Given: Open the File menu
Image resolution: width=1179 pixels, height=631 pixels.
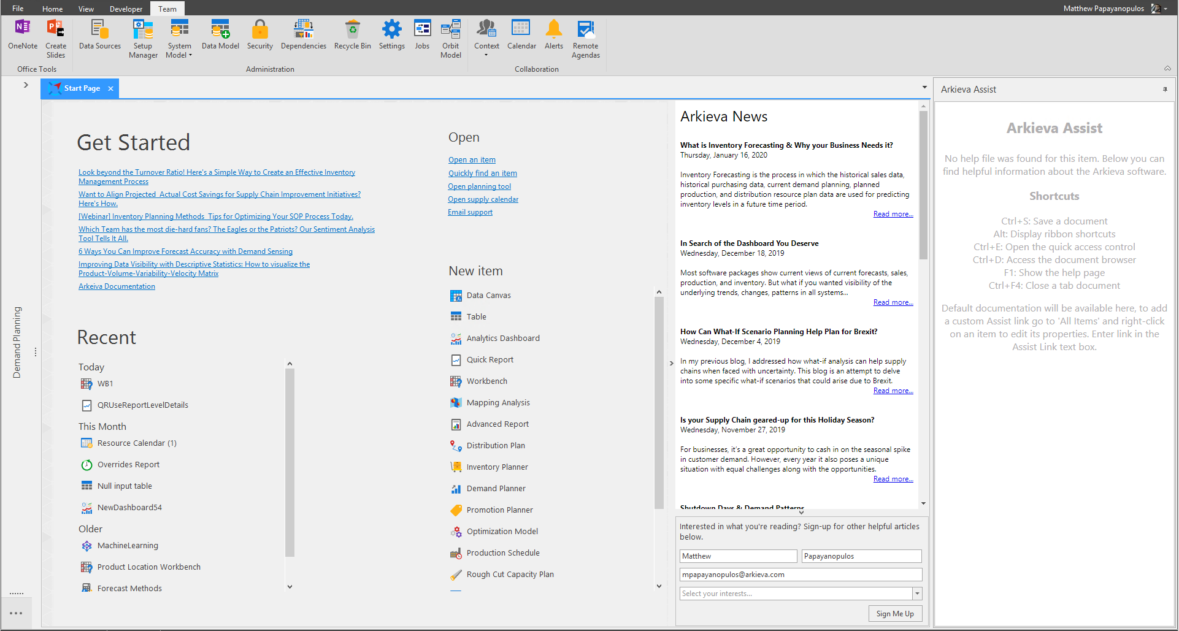Looking at the screenshot, I should 18,9.
